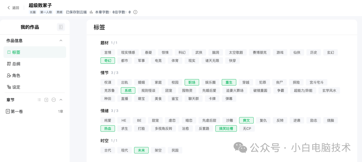Deselect the 职场 plot tag
Screen dimensions: 362x162
[x=192, y=82]
